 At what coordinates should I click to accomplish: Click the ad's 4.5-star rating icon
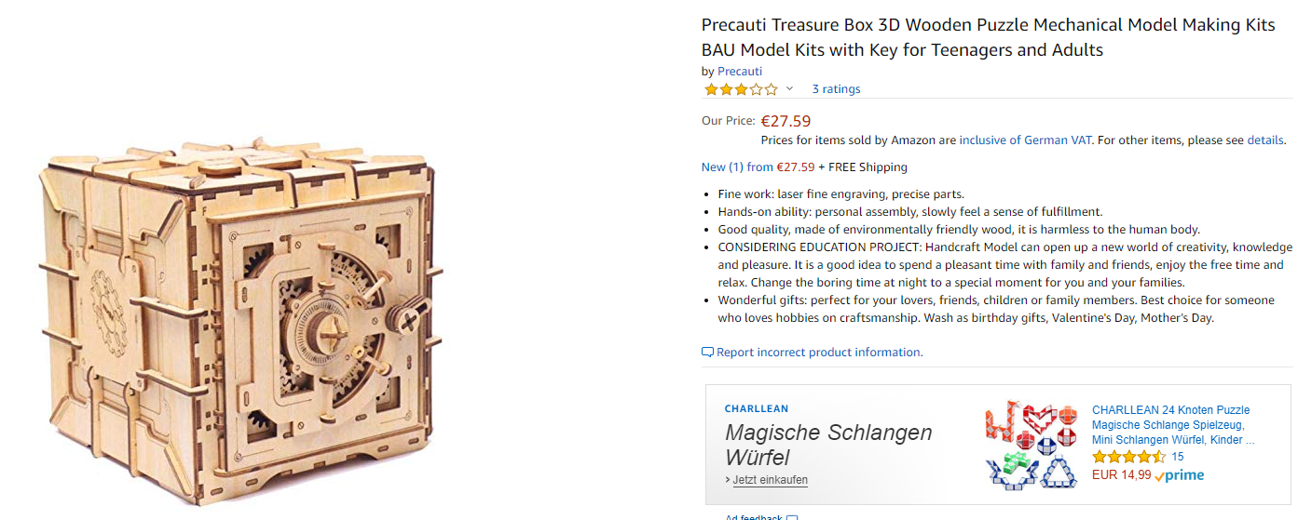click(1128, 457)
